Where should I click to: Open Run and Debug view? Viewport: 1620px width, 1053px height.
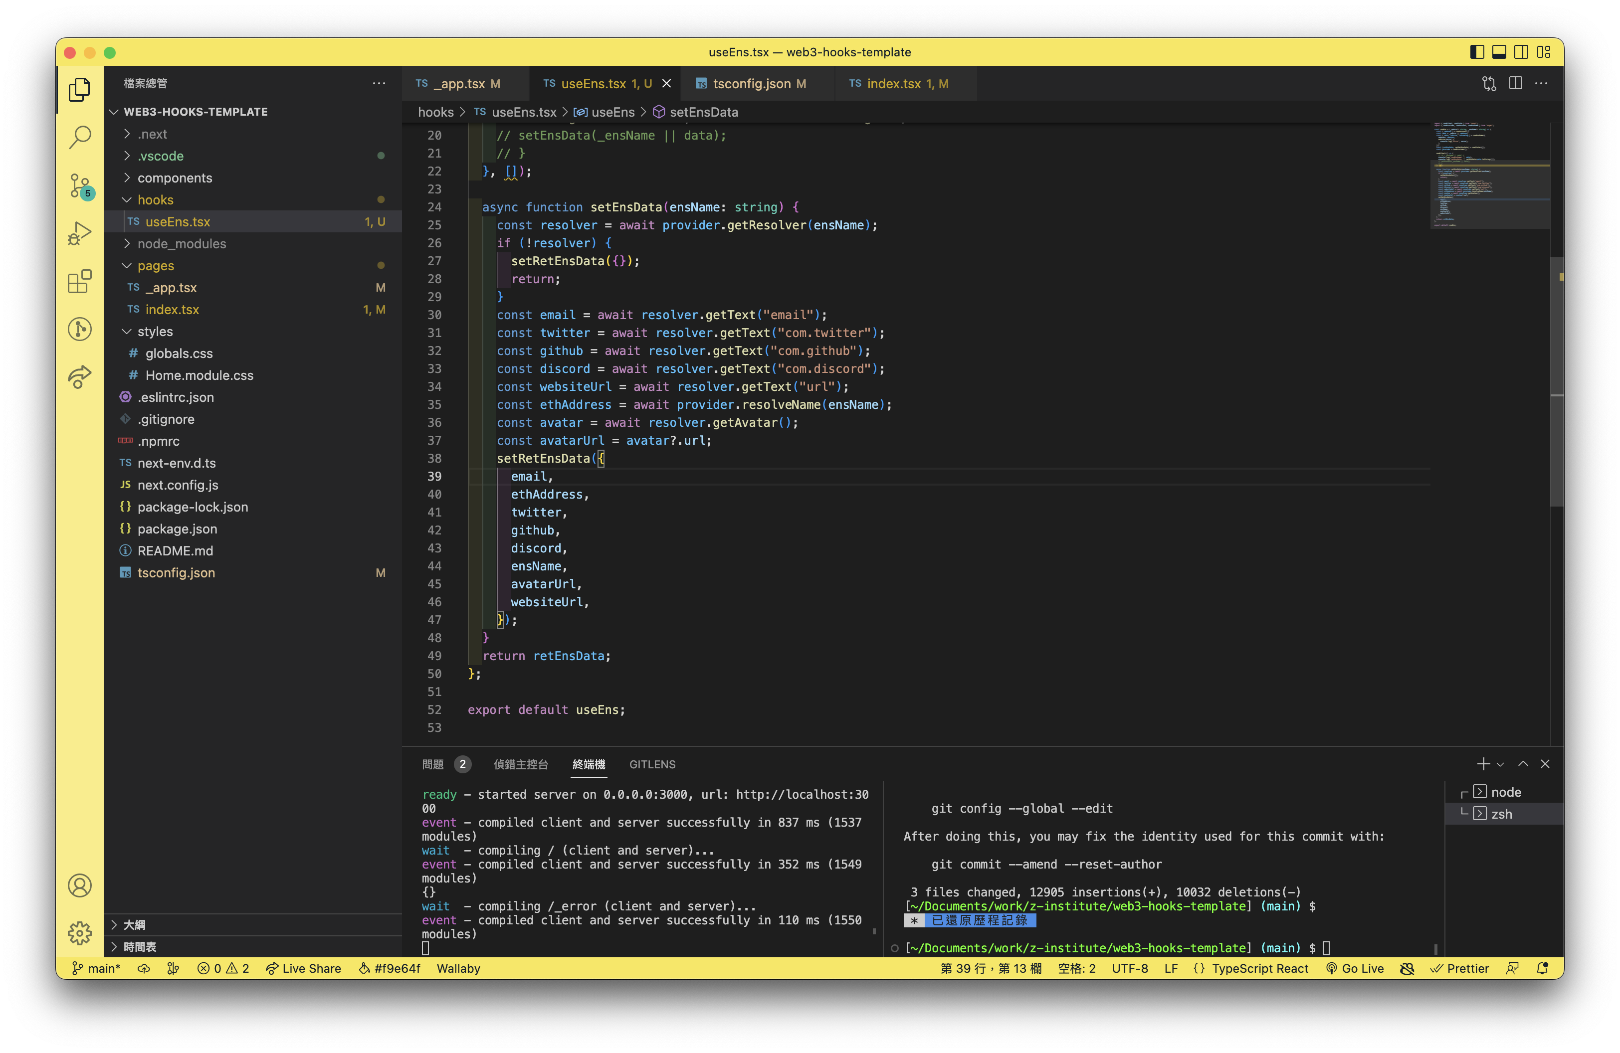point(80,233)
